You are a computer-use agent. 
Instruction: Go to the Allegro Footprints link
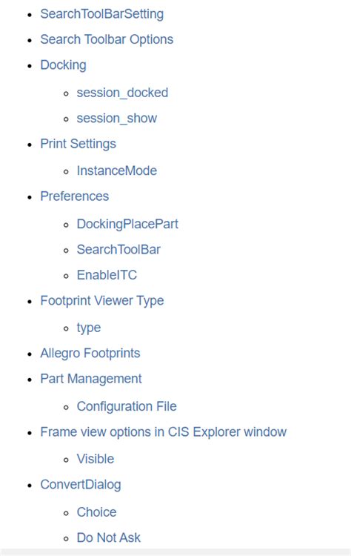pos(90,353)
